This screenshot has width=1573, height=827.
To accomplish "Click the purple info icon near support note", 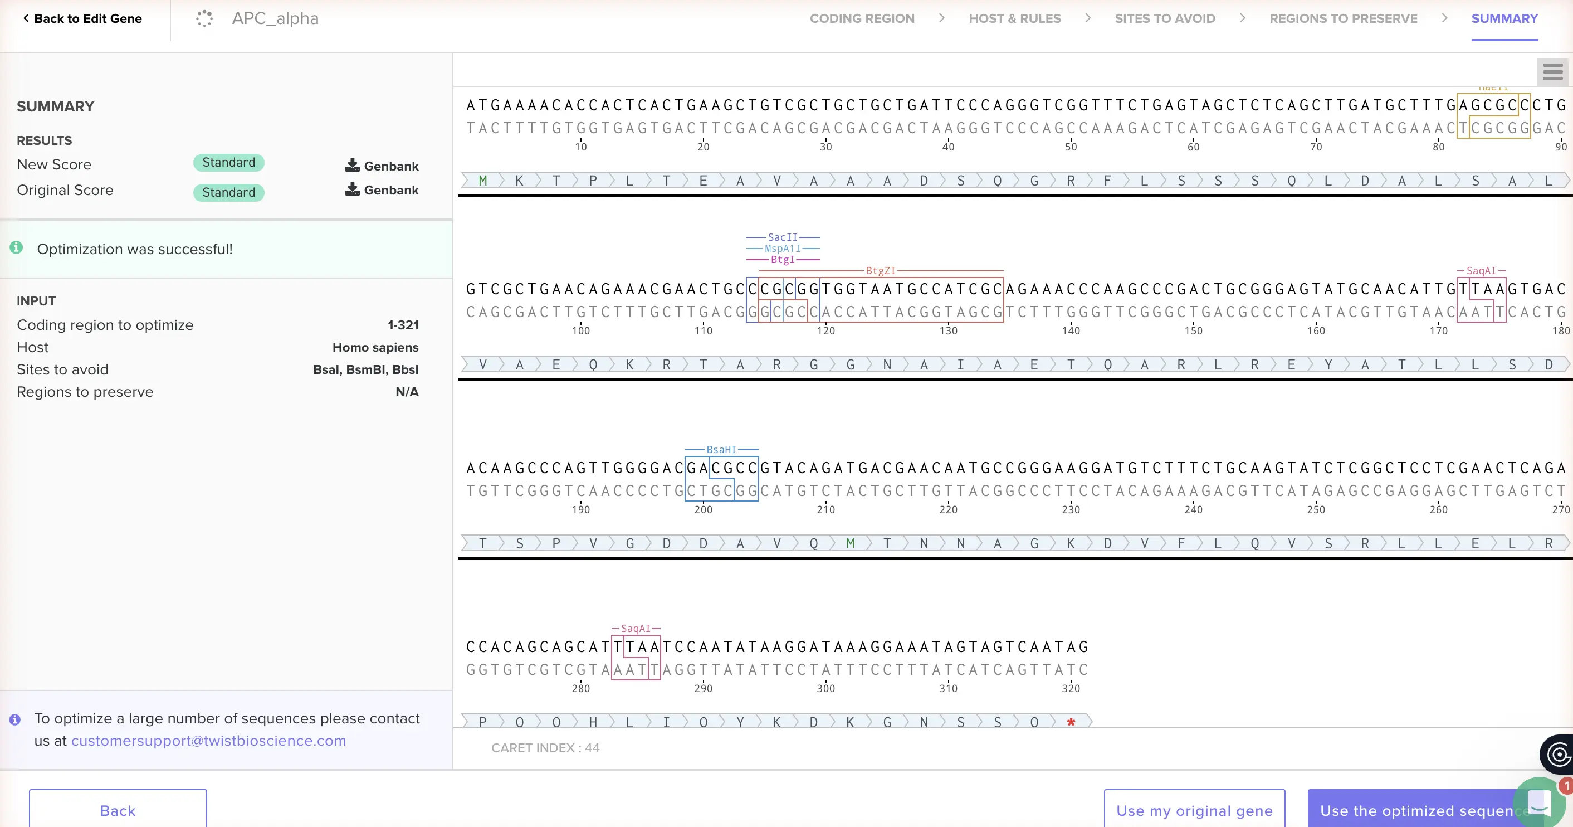I will [15, 719].
